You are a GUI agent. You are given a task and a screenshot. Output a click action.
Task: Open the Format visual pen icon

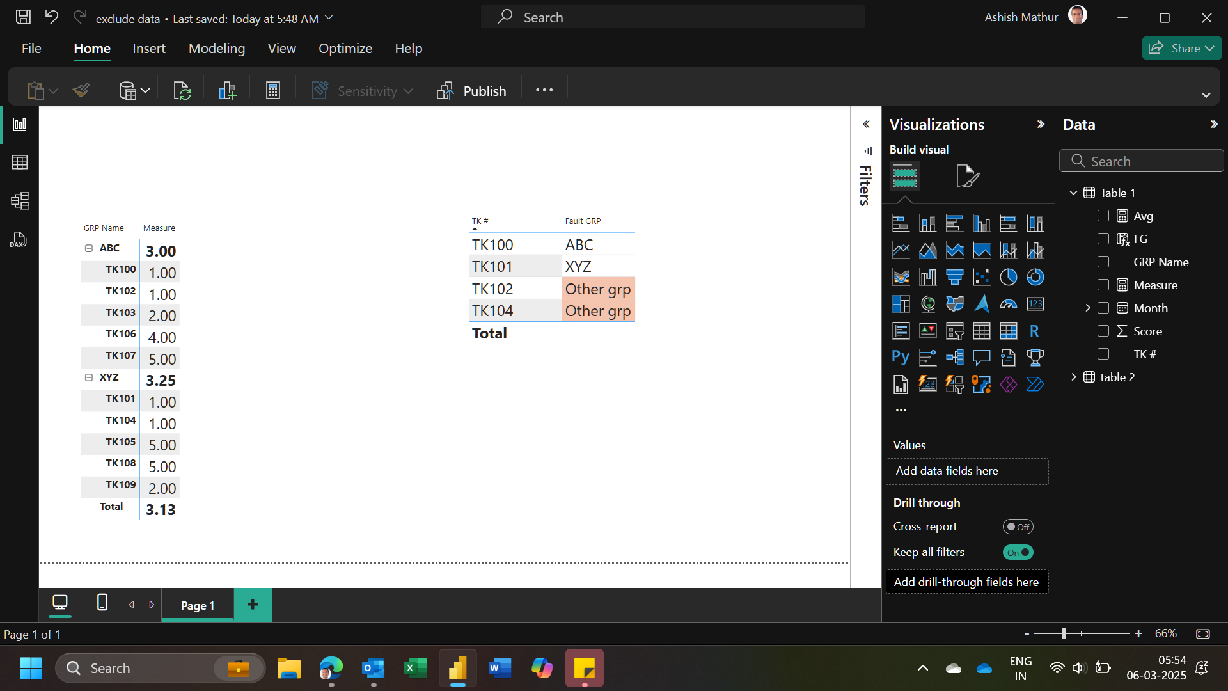coord(968,176)
